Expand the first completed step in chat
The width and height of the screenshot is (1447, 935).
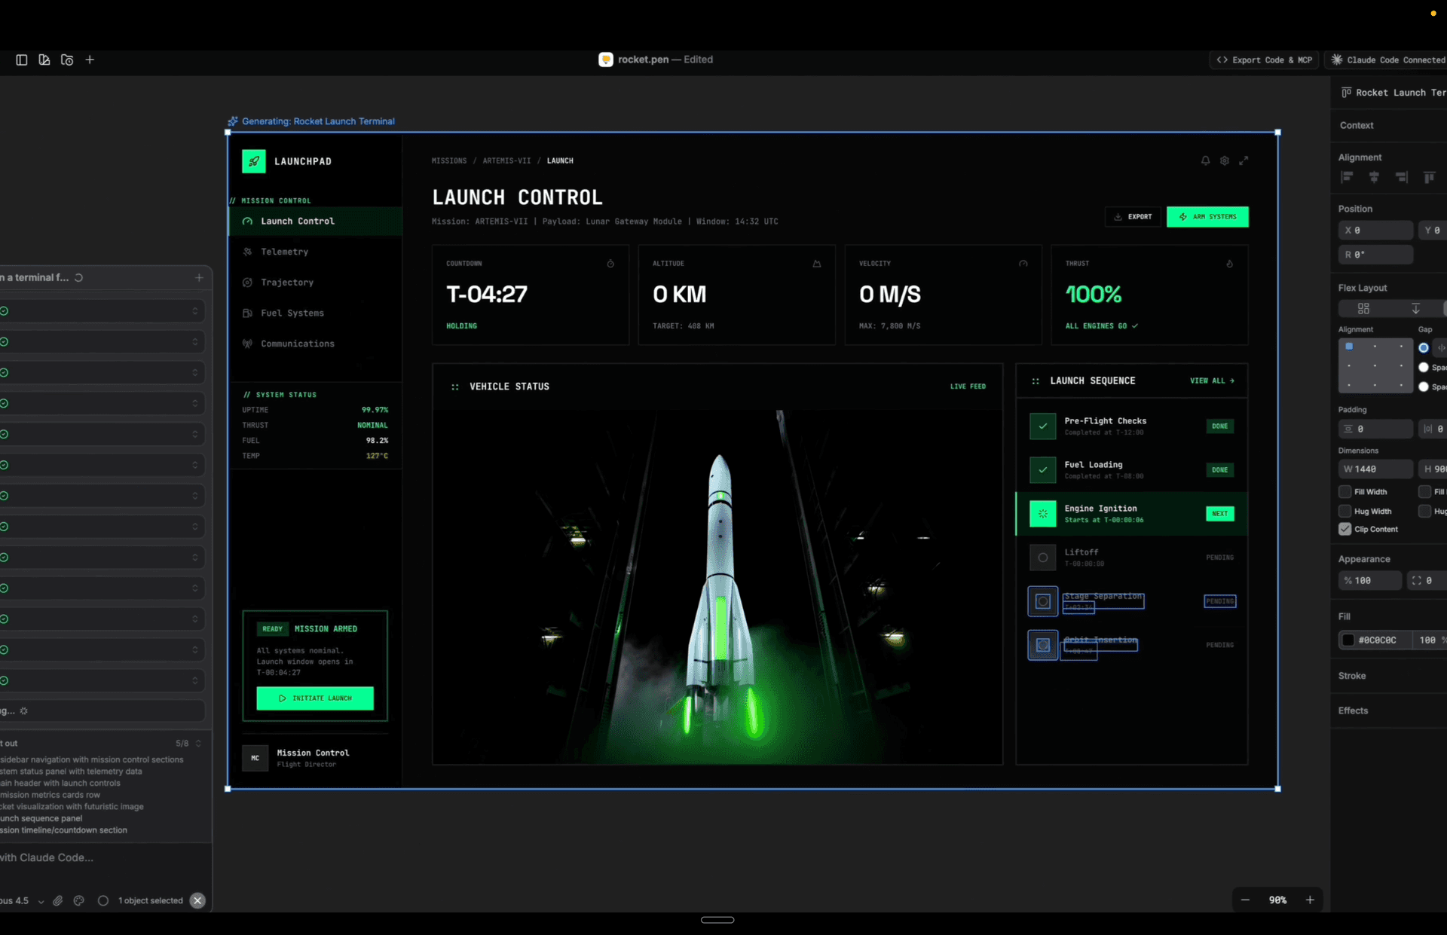click(195, 311)
